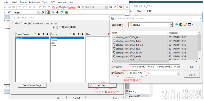Click the Download to flash LOAD icon
The width and height of the screenshot is (204, 101).
9,12
